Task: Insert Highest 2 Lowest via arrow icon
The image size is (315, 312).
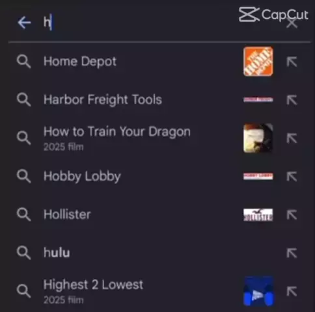Action: click(x=292, y=291)
